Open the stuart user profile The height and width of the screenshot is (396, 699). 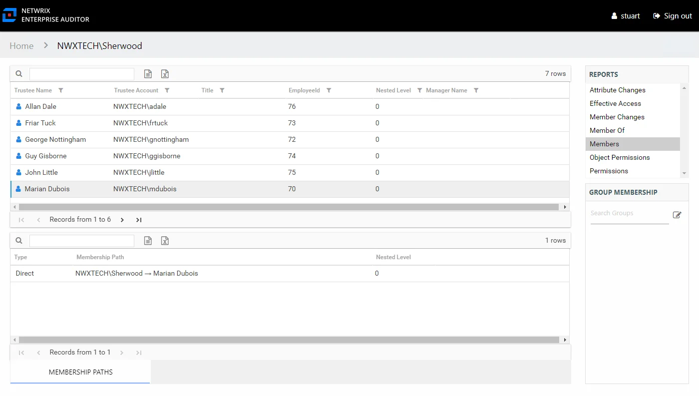[x=626, y=16]
